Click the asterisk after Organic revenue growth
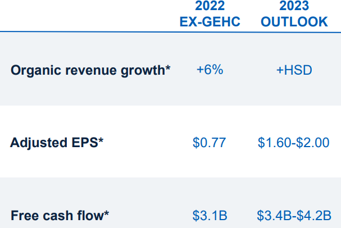 tap(168, 69)
